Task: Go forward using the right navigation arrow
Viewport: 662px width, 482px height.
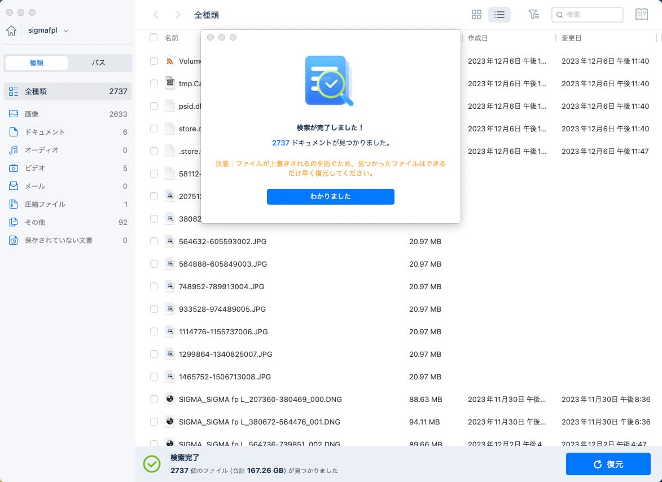Action: 178,15
